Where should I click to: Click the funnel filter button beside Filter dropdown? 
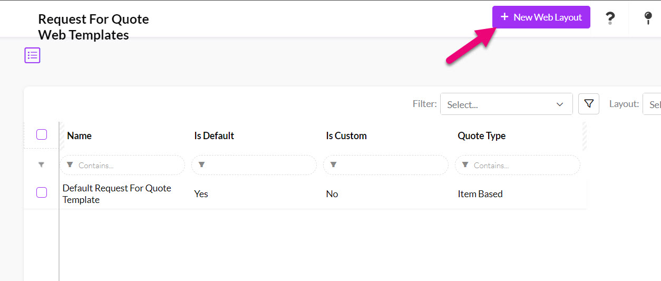click(x=589, y=104)
